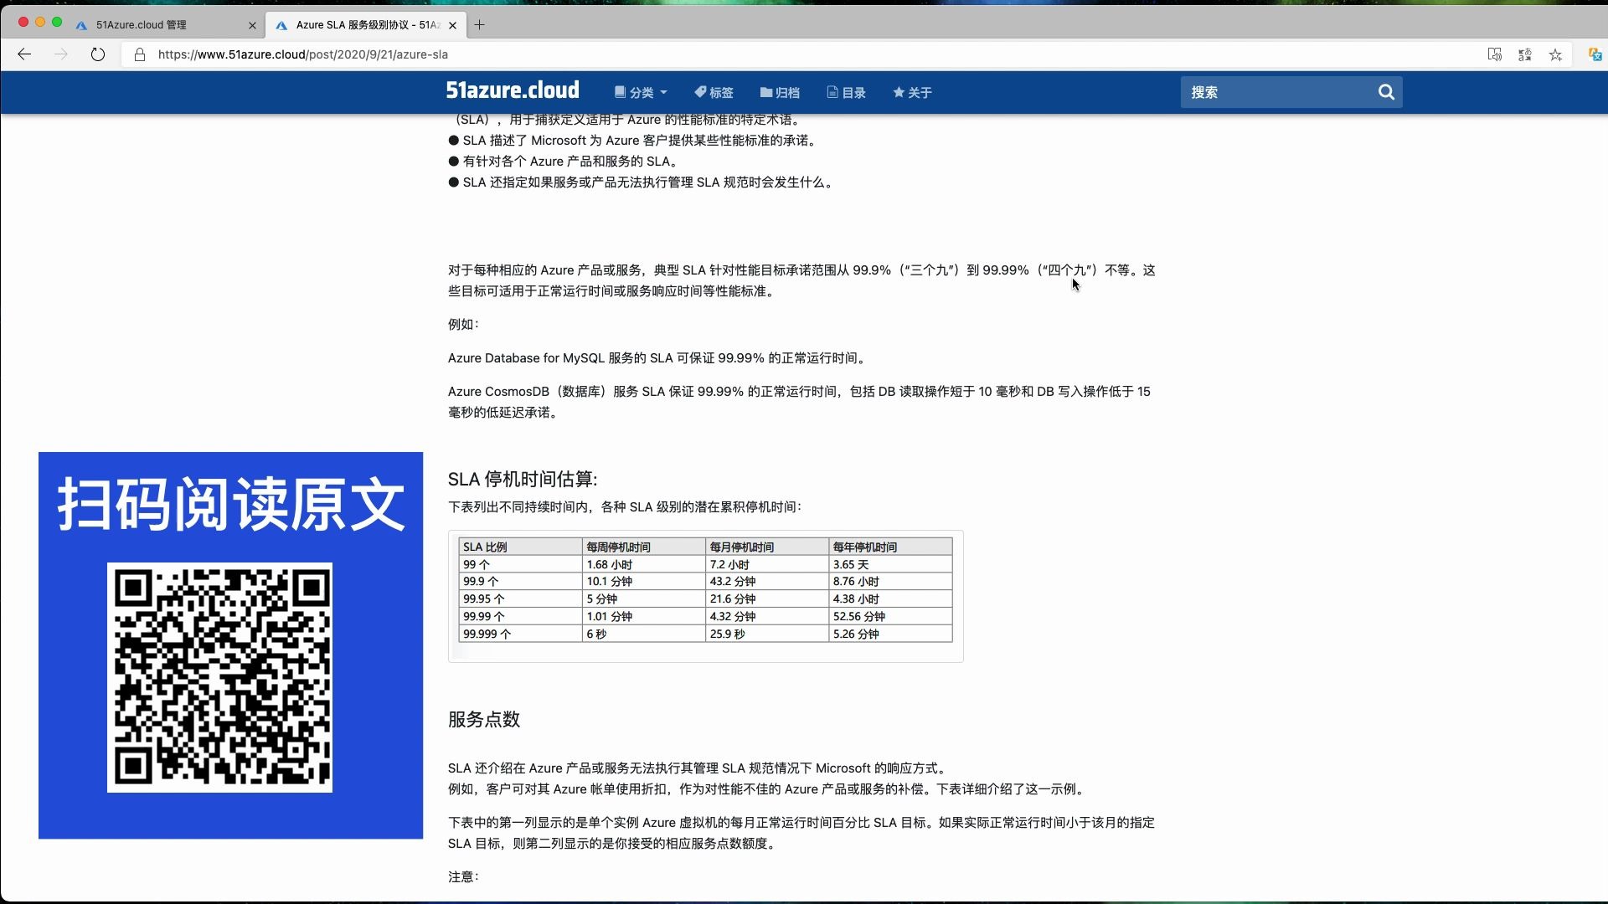Click the lock icon in address bar

(140, 54)
